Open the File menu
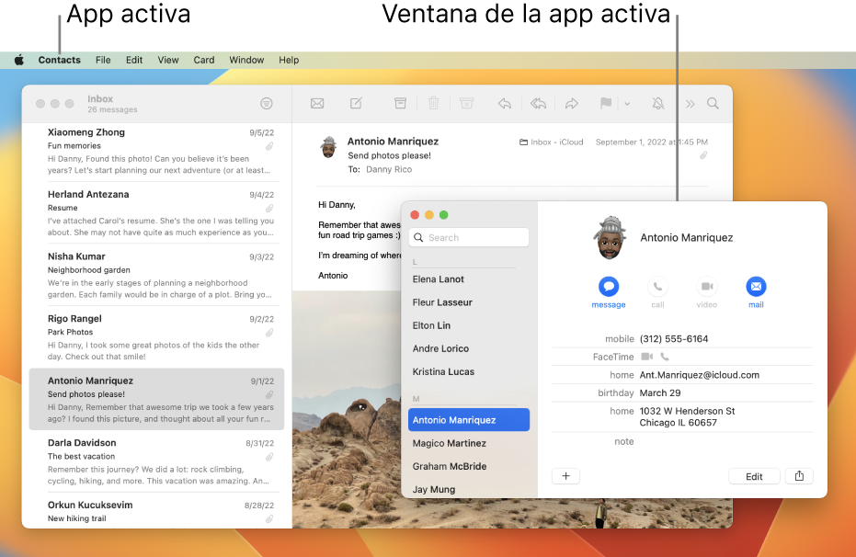The height and width of the screenshot is (557, 856). 103,60
